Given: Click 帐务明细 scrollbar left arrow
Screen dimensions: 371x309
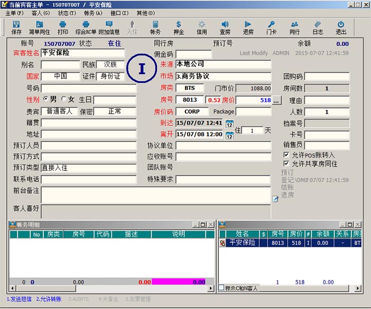Looking at the screenshot, I should click(x=13, y=288).
